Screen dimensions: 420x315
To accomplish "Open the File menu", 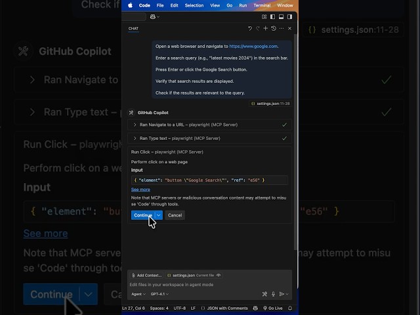I will (160, 5).
